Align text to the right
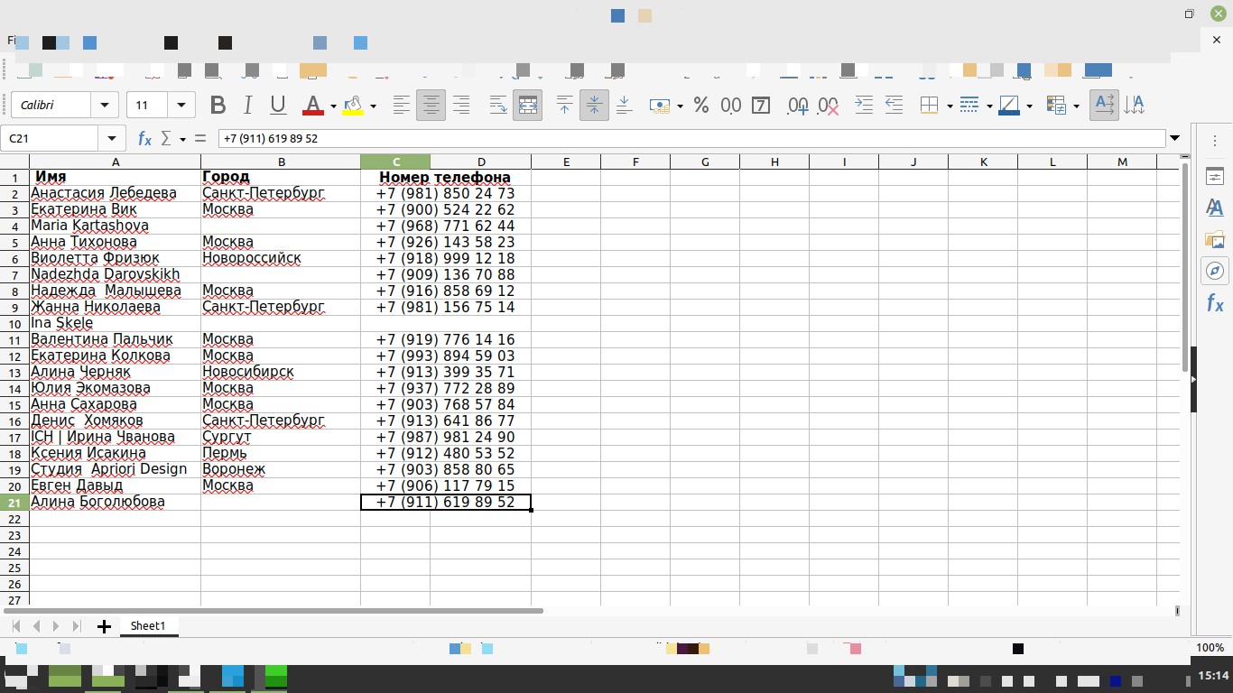This screenshot has width=1233, height=693. [461, 106]
